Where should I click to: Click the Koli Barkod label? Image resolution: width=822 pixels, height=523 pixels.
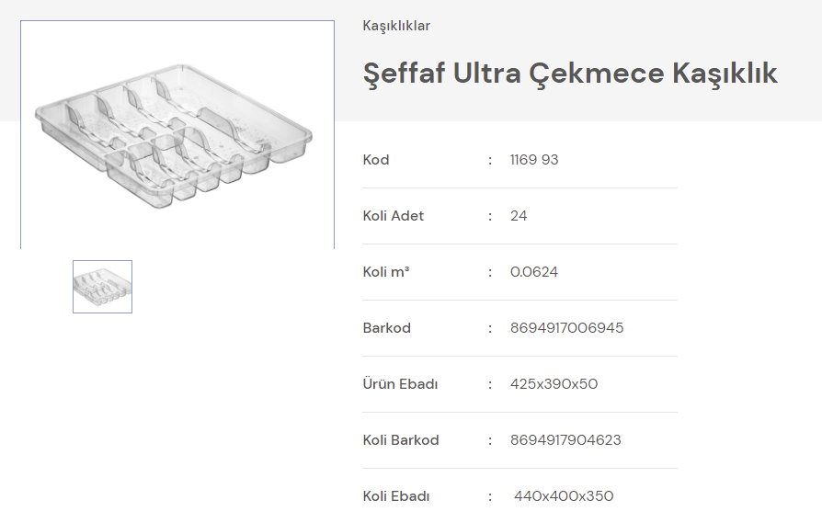click(x=401, y=440)
